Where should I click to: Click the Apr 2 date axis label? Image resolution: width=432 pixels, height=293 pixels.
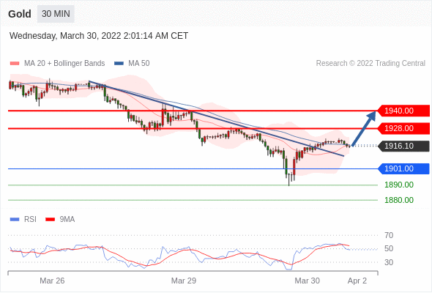[357, 281]
